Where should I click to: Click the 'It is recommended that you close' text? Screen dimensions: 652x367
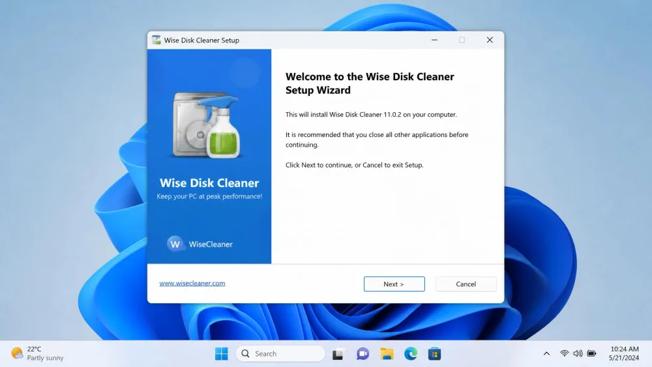click(377, 139)
